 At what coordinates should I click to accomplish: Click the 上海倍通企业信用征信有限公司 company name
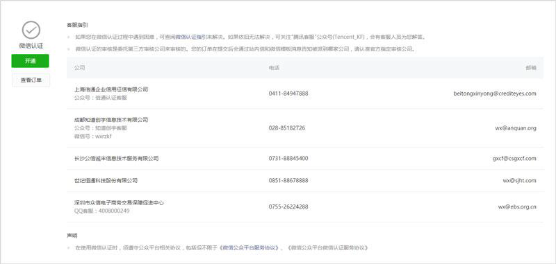(x=111, y=89)
